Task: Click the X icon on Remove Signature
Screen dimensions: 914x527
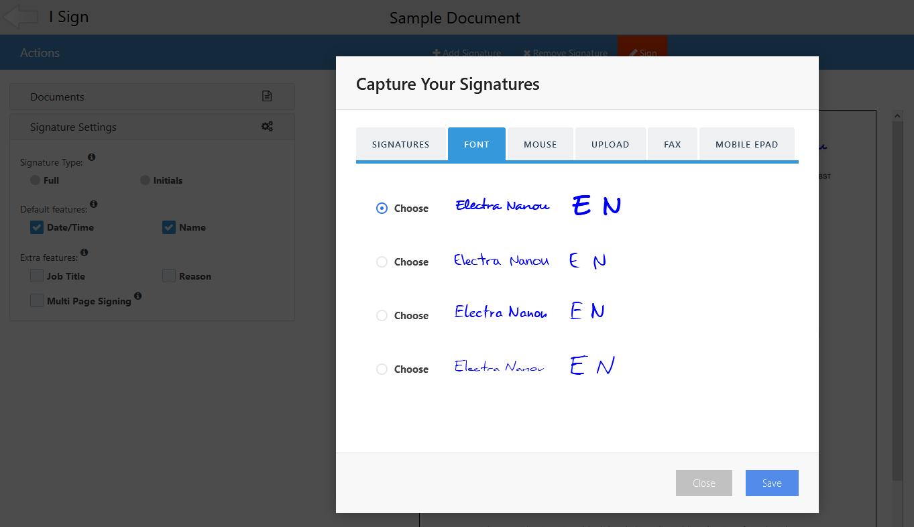Action: [x=527, y=52]
